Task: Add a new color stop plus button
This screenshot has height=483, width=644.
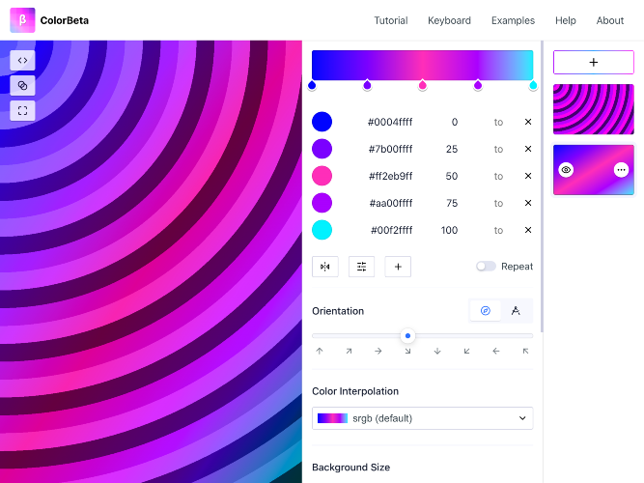Action: coord(398,267)
